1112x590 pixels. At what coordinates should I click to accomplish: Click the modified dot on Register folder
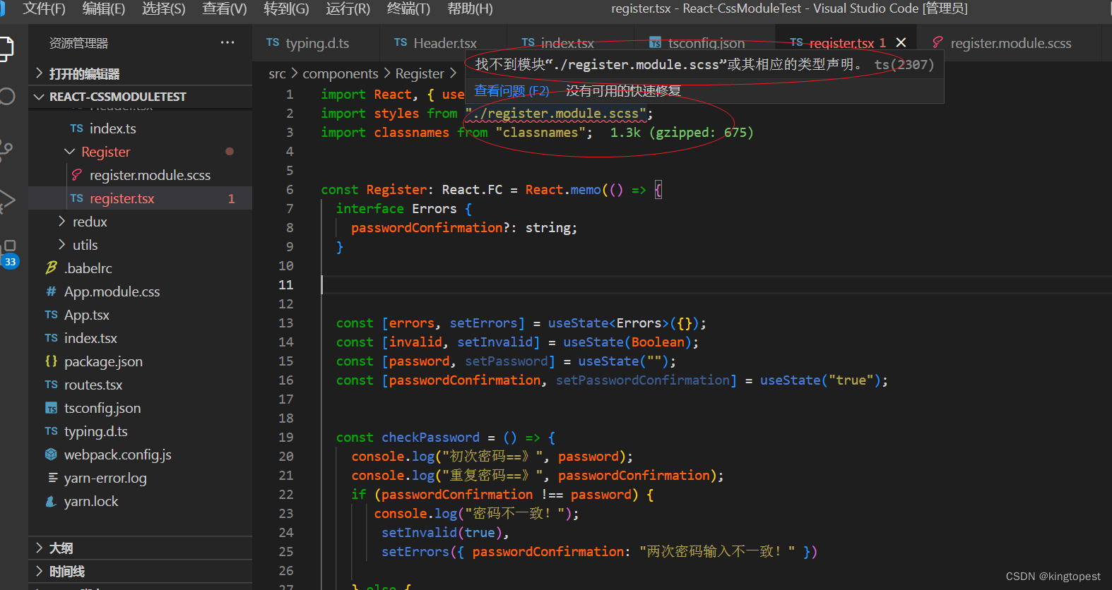pyautogui.click(x=230, y=152)
